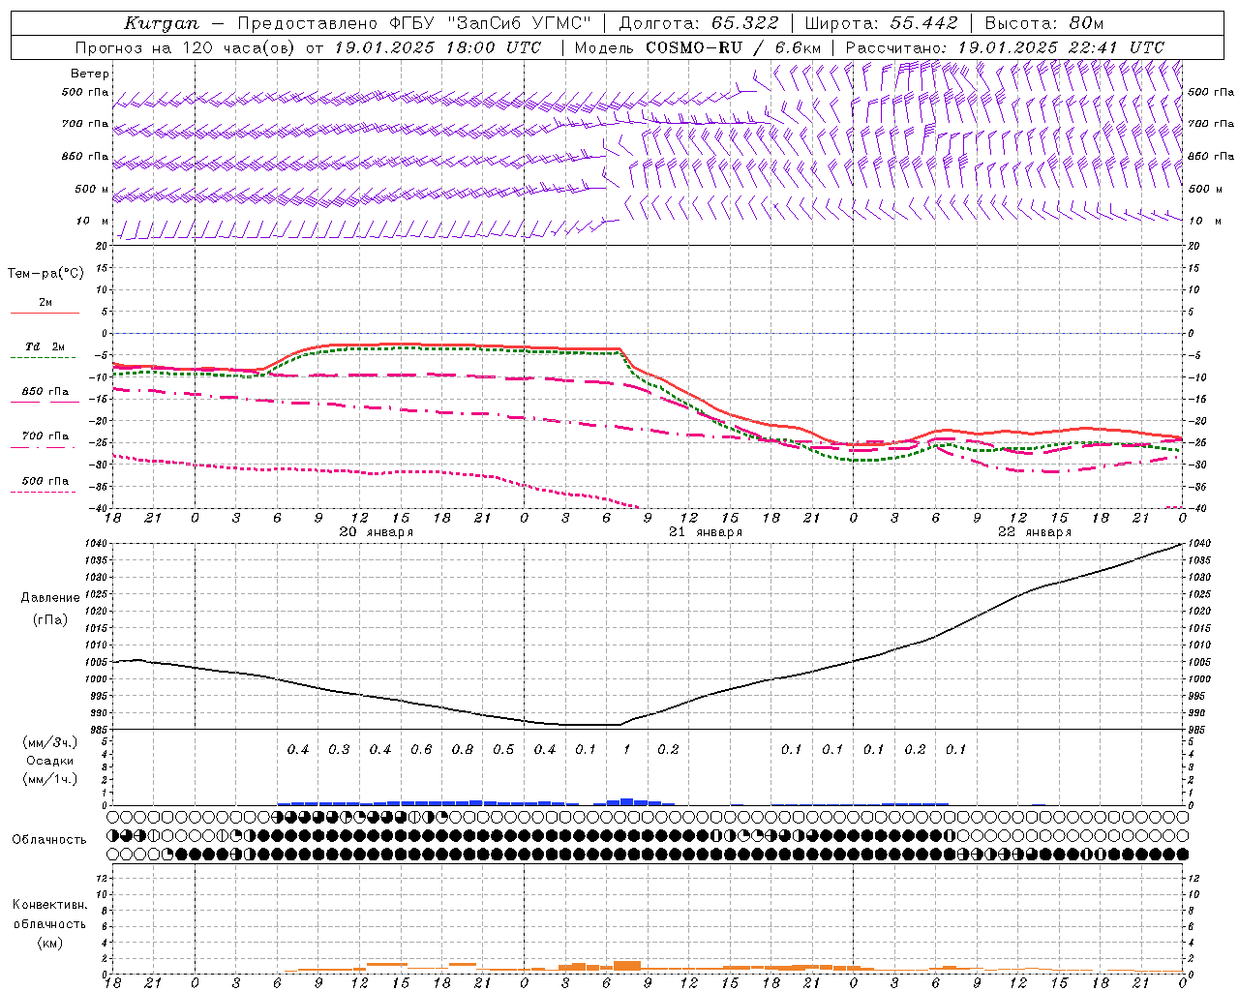The image size is (1239, 991).
Task: Click the 3-hour precipitation value "0.8"
Action: (463, 749)
